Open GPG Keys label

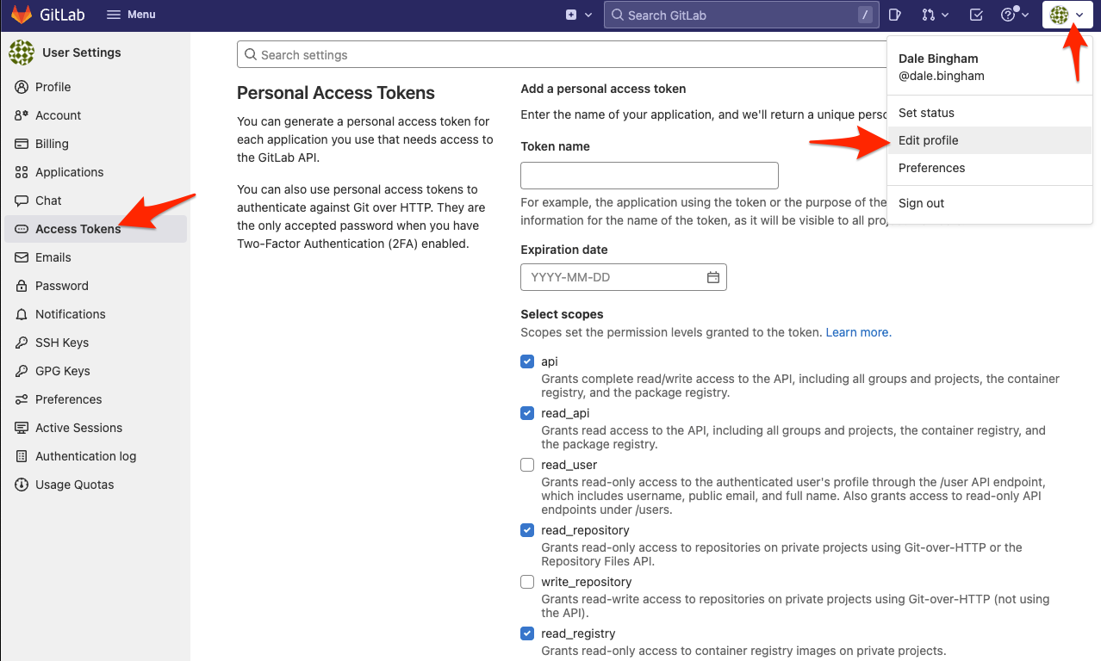pyautogui.click(x=62, y=371)
